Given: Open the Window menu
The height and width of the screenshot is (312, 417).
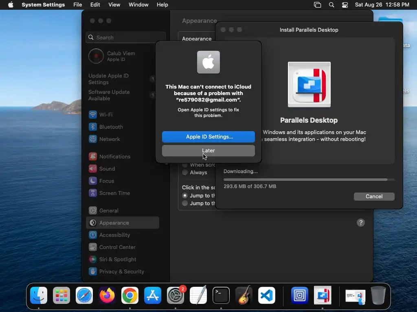Looking at the screenshot, I should coord(138,5).
